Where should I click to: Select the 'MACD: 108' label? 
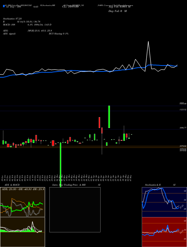pos(9,25)
